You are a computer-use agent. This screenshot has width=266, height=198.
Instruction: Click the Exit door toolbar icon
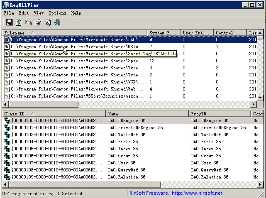(x=57, y=22)
